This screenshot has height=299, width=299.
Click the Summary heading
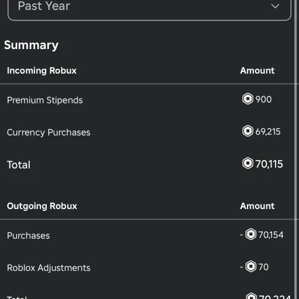(x=31, y=46)
